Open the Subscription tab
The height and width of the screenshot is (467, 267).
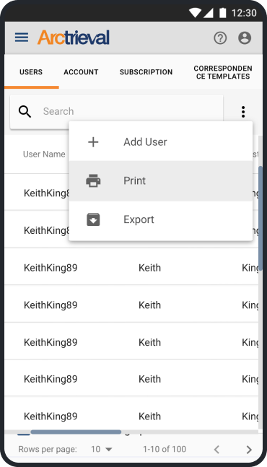coord(146,72)
